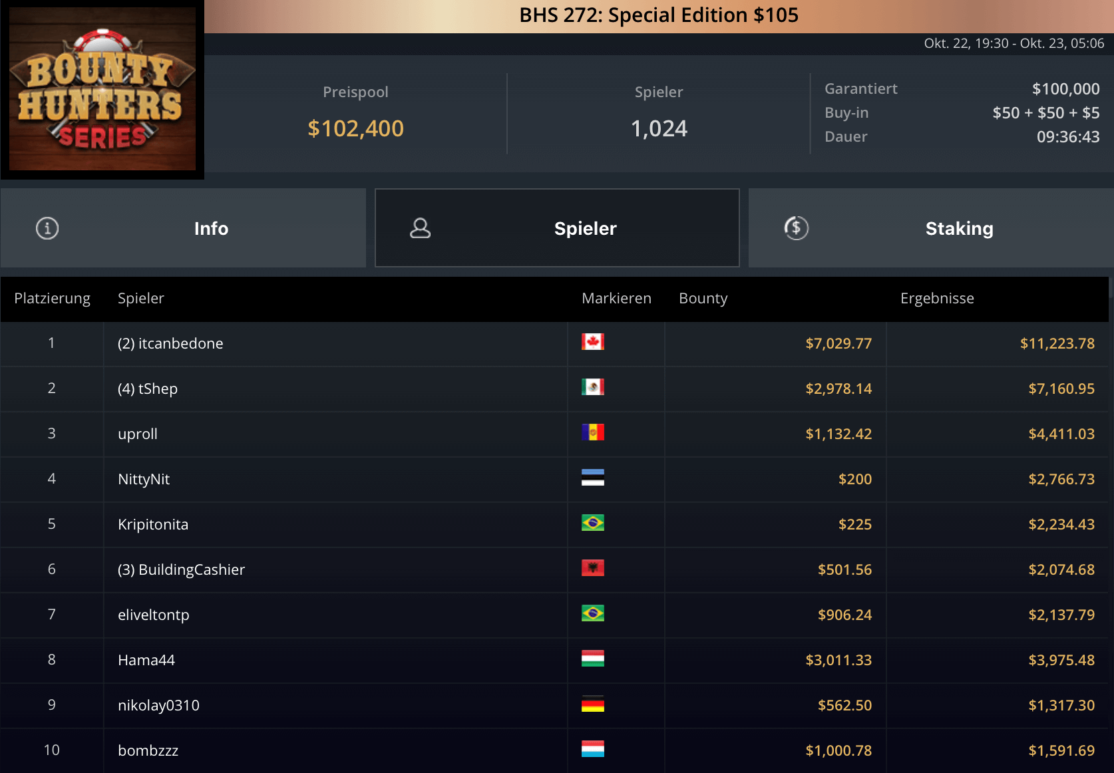The height and width of the screenshot is (773, 1114).
Task: Open player eliveltontp's row
Action: pos(154,615)
